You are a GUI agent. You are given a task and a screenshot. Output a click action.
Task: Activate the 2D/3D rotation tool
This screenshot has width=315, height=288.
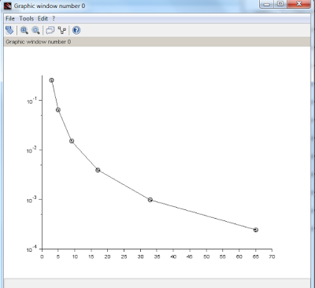[x=9, y=31]
